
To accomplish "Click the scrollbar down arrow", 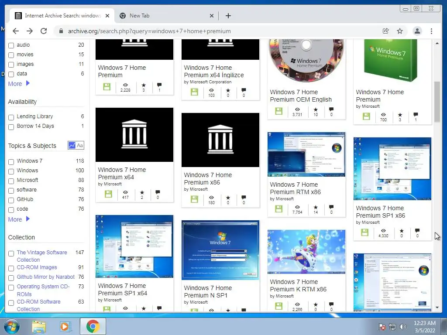I will point(437,308).
